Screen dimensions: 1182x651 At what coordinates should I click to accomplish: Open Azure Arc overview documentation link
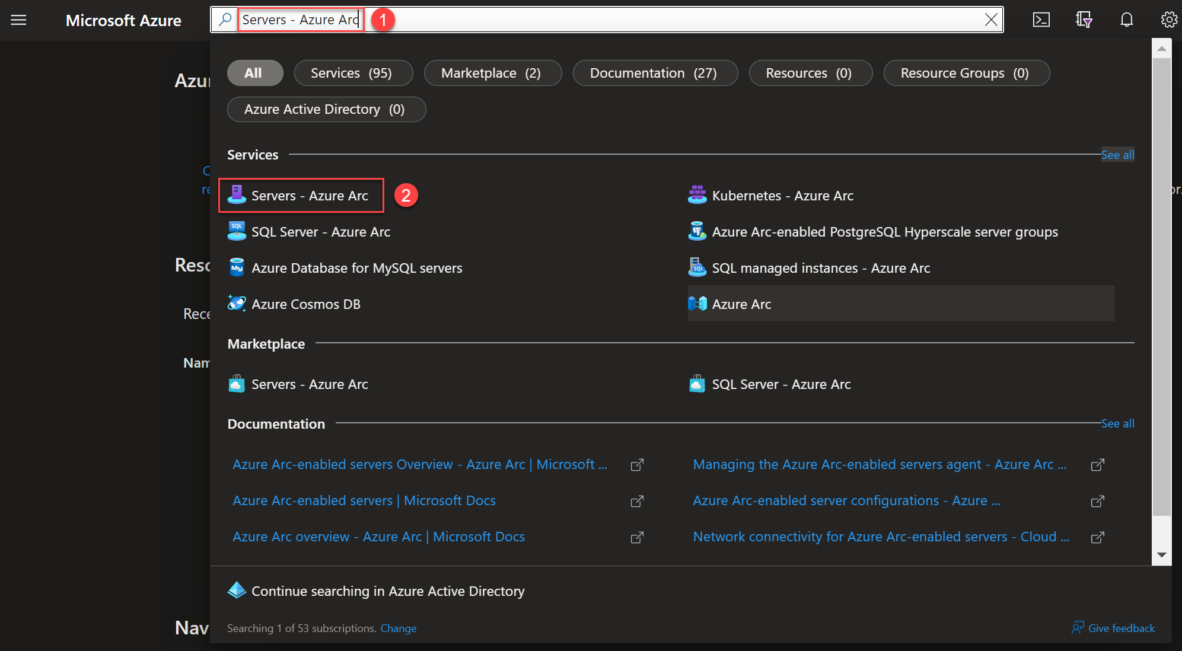point(378,537)
